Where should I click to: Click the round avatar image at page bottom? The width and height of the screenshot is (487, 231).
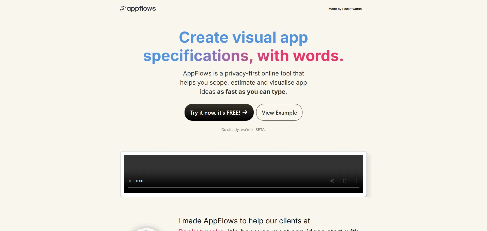click(146, 230)
